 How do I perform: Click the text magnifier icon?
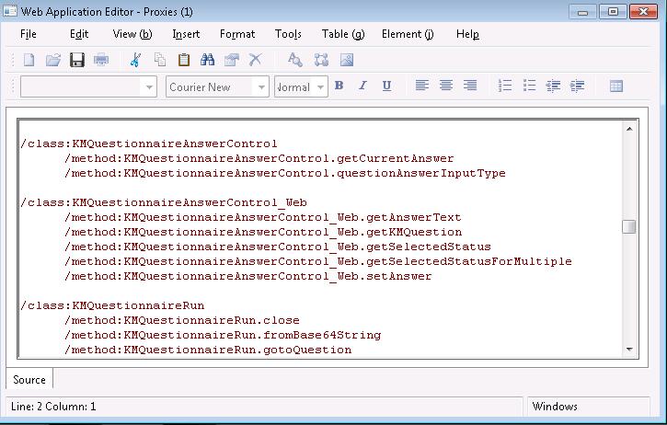(x=294, y=60)
